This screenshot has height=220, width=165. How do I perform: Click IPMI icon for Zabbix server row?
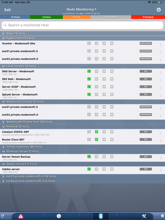coord(112,169)
